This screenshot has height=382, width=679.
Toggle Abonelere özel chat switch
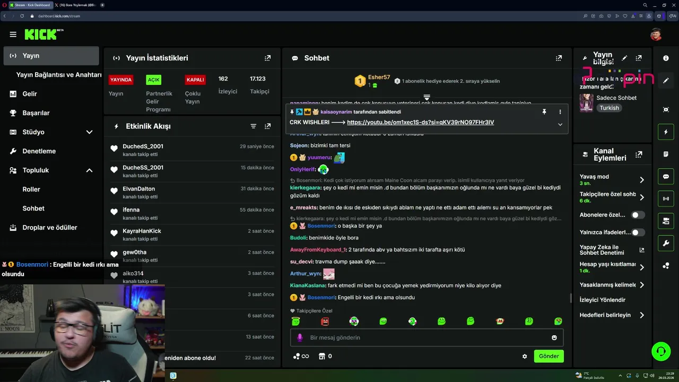(x=638, y=215)
